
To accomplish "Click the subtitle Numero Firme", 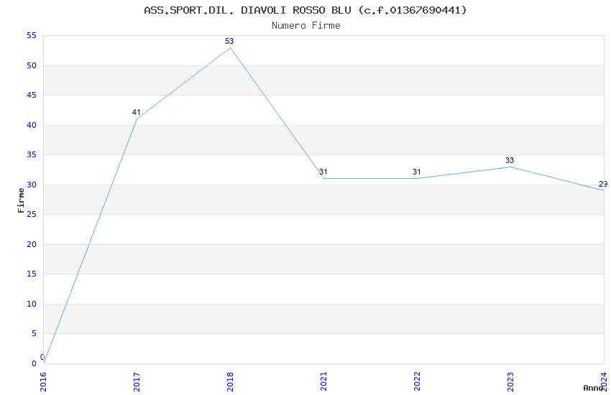I will click(306, 26).
